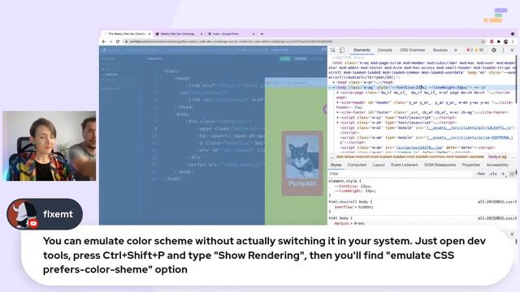Show more DevTools tabs via chevron
The width and height of the screenshot is (520, 292).
click(456, 50)
